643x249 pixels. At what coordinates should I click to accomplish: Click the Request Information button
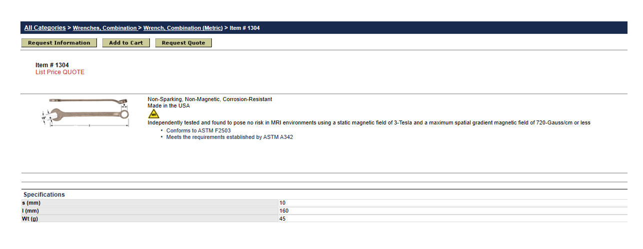click(x=59, y=43)
